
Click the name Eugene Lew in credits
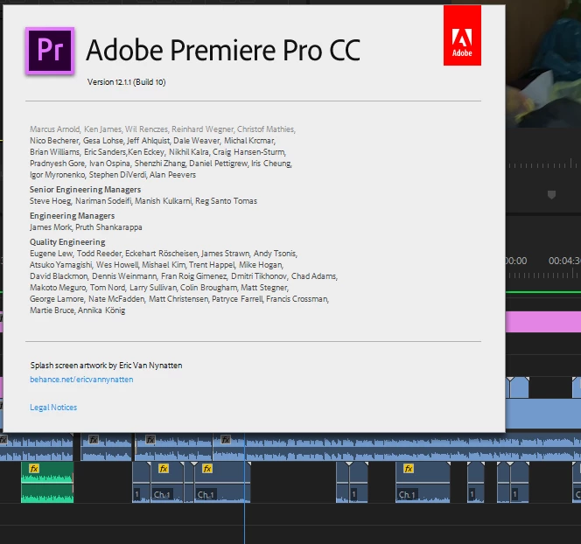pyautogui.click(x=52, y=254)
